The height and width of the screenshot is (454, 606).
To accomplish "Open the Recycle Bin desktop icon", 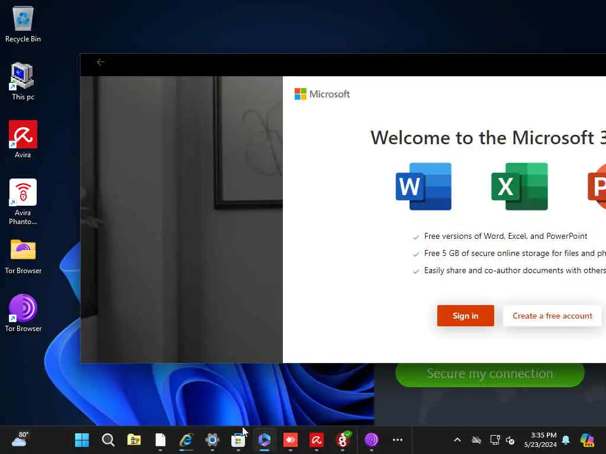I will 23,24.
